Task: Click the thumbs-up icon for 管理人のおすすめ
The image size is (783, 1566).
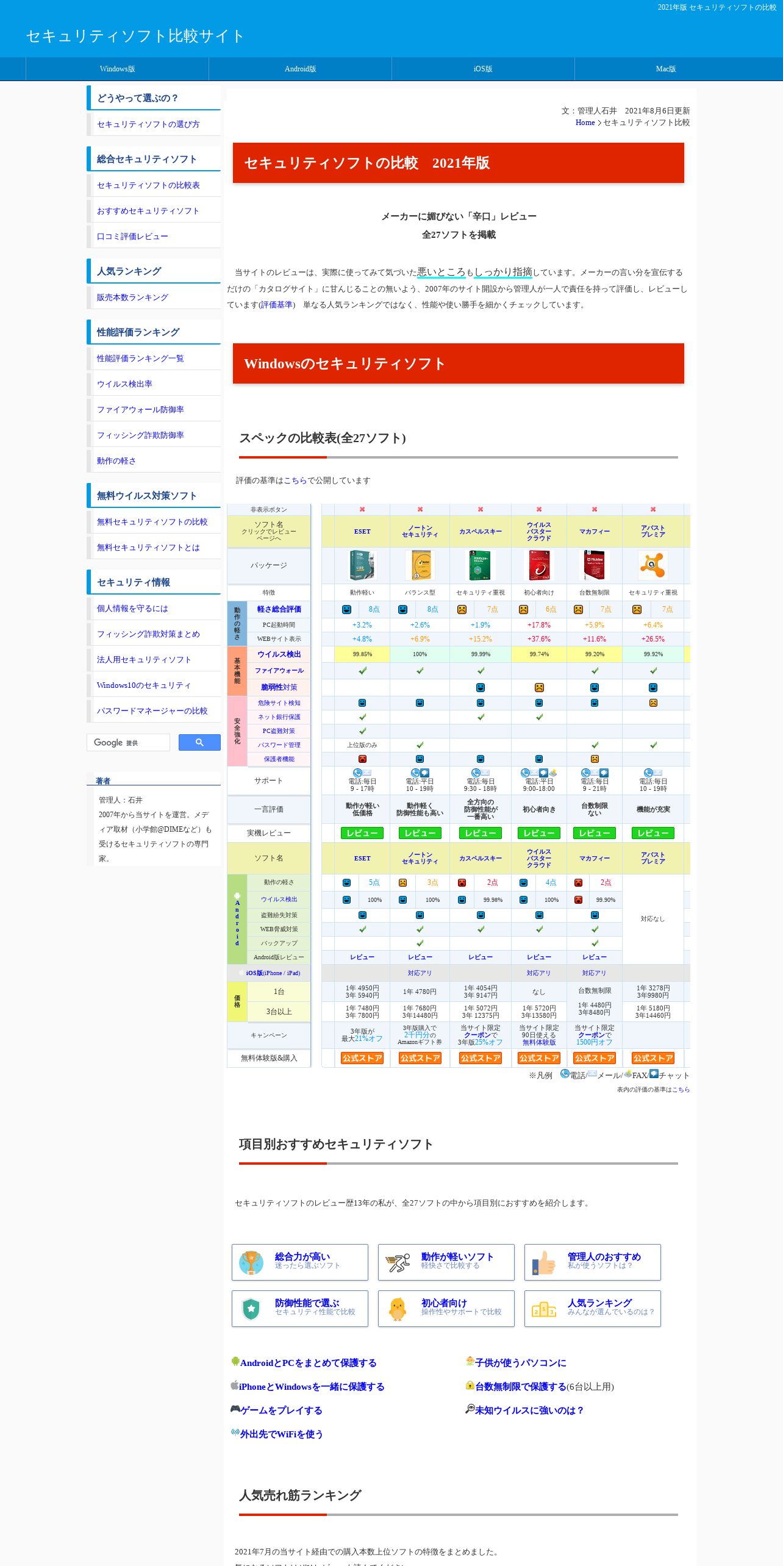Action: point(543,1262)
